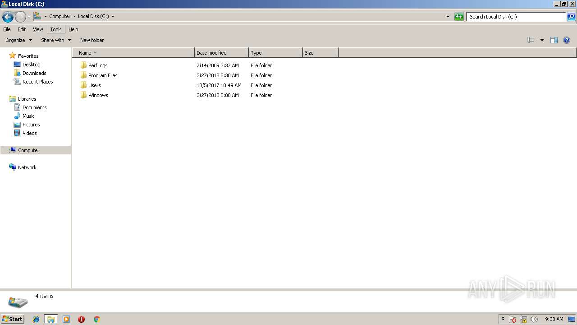Open the Help menu
The height and width of the screenshot is (325, 577).
tap(73, 29)
